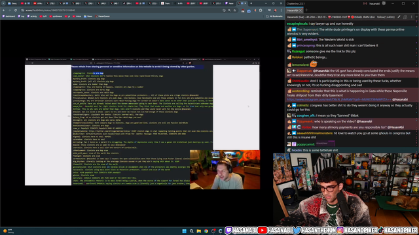The height and width of the screenshot is (235, 419).
Task: Open the Chrome extensions puzzle icon
Action: [x=261, y=10]
